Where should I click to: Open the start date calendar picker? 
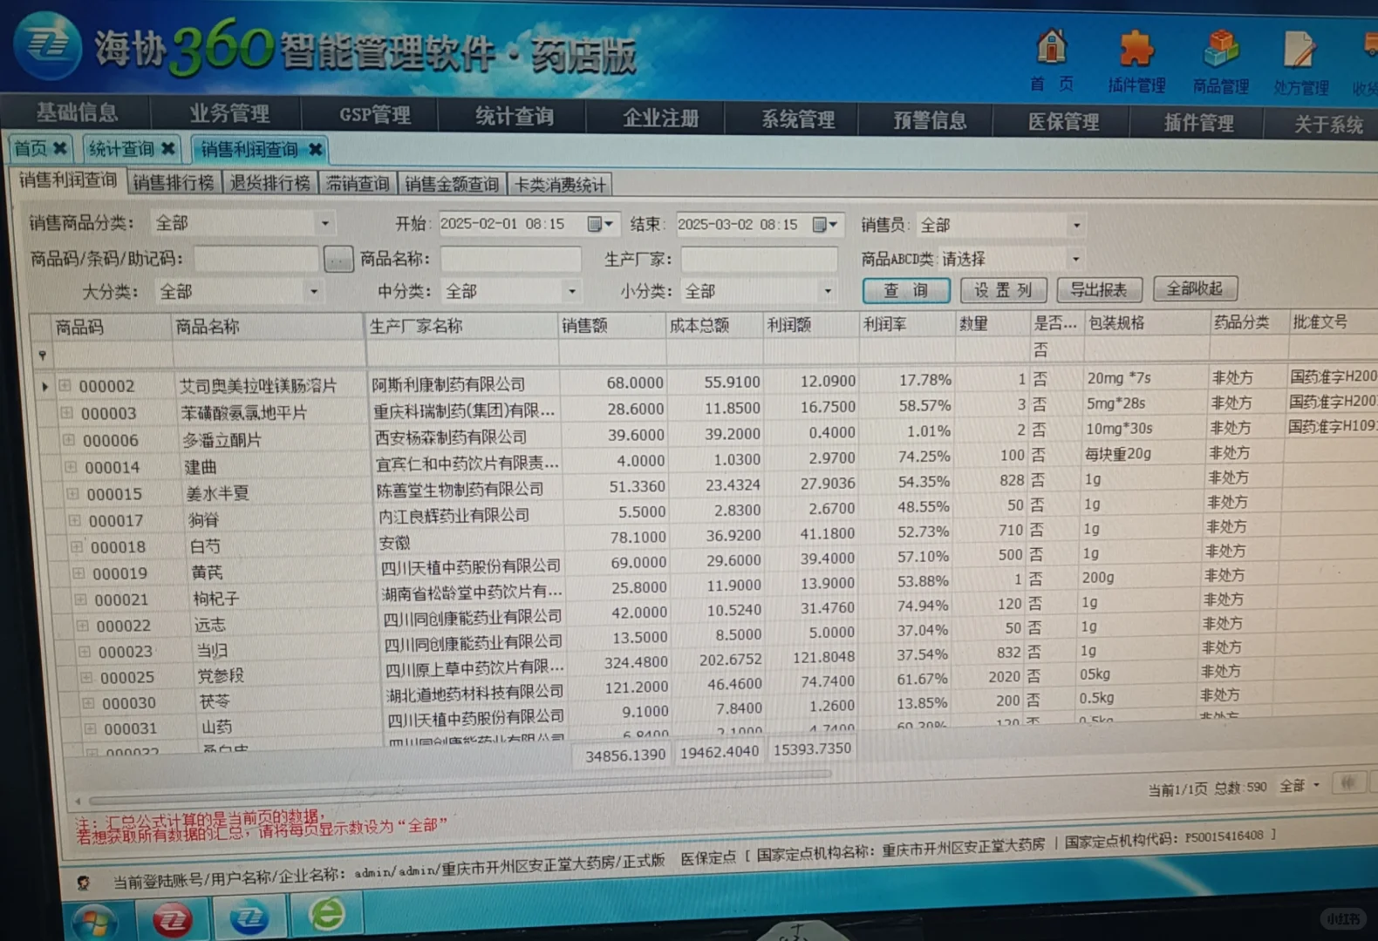pos(599,224)
